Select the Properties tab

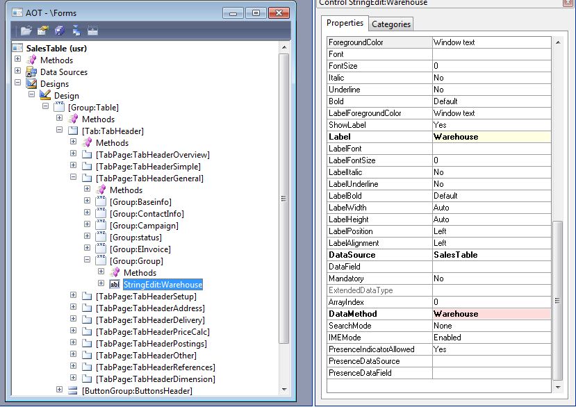pos(344,23)
